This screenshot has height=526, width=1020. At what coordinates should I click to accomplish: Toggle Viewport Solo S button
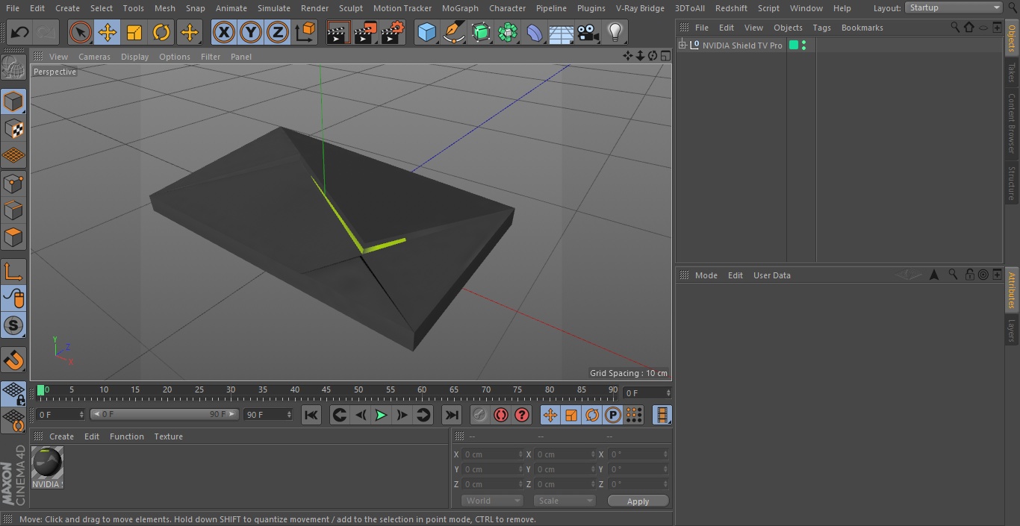point(13,325)
